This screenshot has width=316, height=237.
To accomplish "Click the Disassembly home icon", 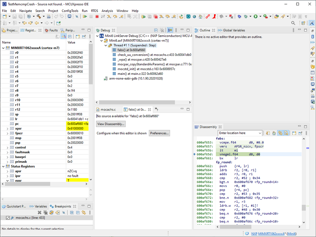I will coord(274,133).
